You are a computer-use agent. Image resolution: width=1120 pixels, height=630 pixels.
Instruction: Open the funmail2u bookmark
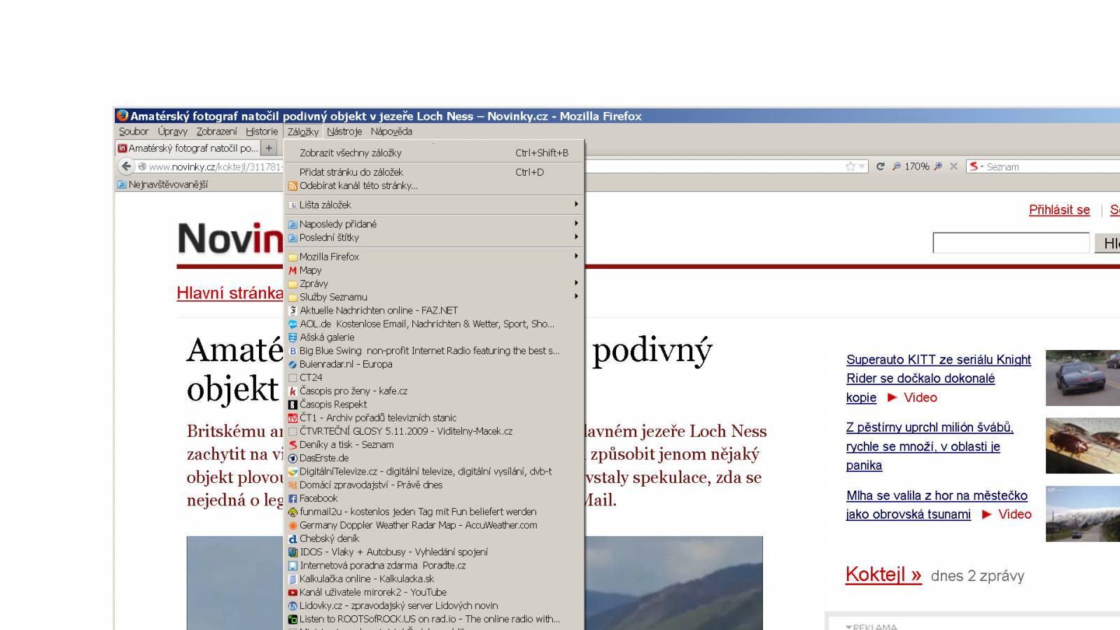434,512
